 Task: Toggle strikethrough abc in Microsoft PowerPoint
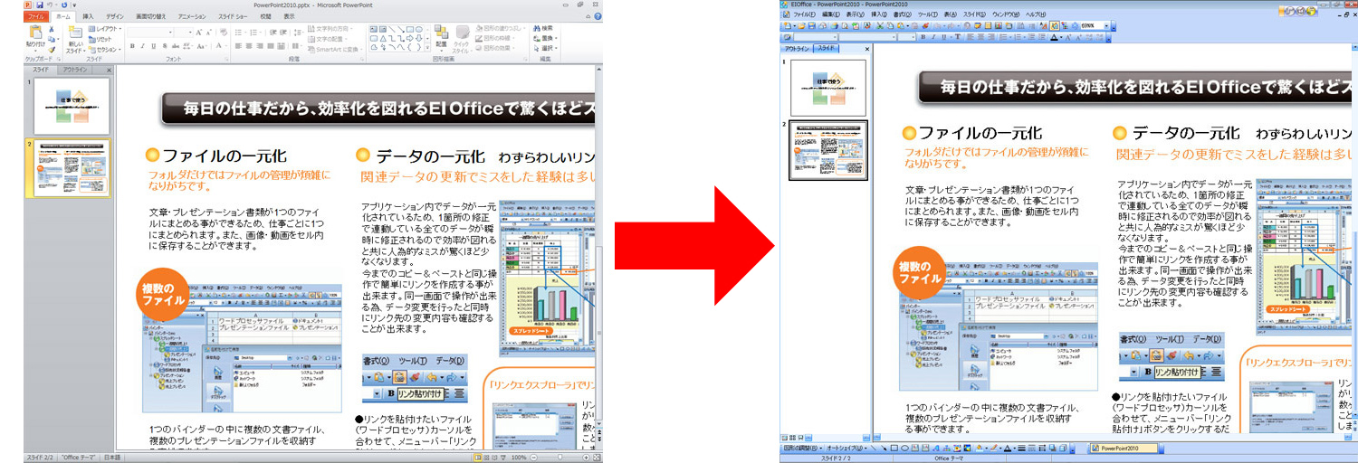176,46
